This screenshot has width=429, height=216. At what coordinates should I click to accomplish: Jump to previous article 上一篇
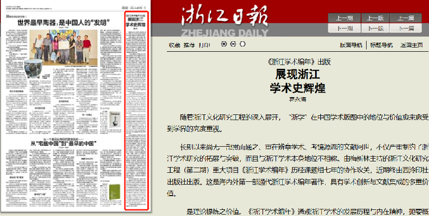406,19
